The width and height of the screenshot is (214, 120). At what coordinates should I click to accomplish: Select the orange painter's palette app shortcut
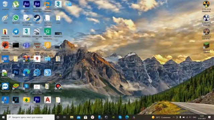pyautogui.click(x=5, y=45)
